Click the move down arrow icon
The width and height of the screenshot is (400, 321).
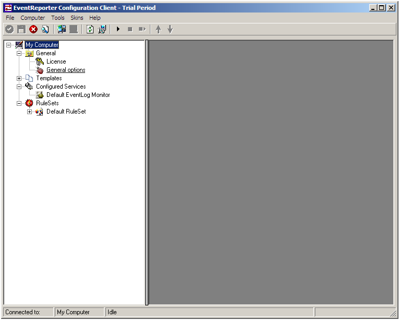[x=170, y=29]
